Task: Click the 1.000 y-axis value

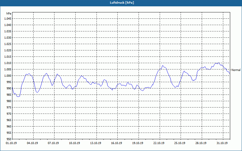Action: [x=8, y=76]
